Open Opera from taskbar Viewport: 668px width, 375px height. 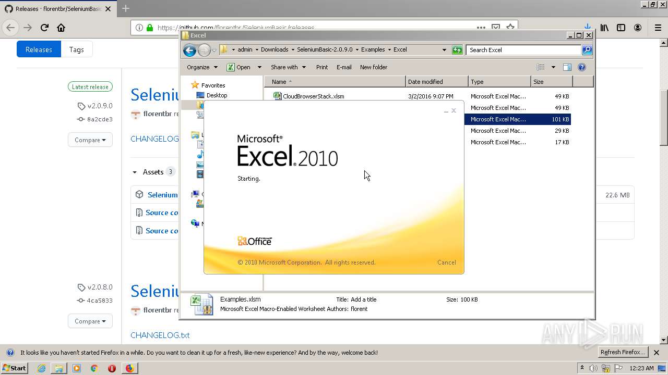112,368
